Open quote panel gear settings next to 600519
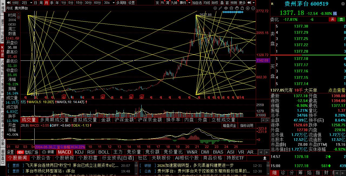The image size is (346, 176). [x=343, y=4]
